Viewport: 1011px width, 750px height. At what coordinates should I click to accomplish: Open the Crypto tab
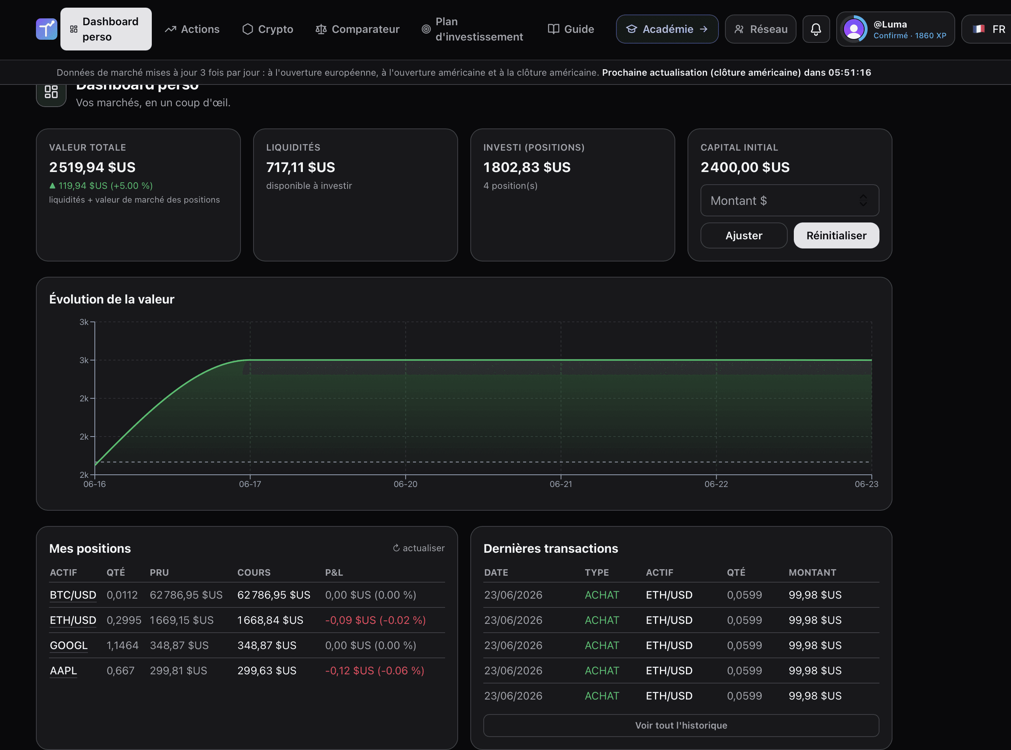tap(268, 29)
